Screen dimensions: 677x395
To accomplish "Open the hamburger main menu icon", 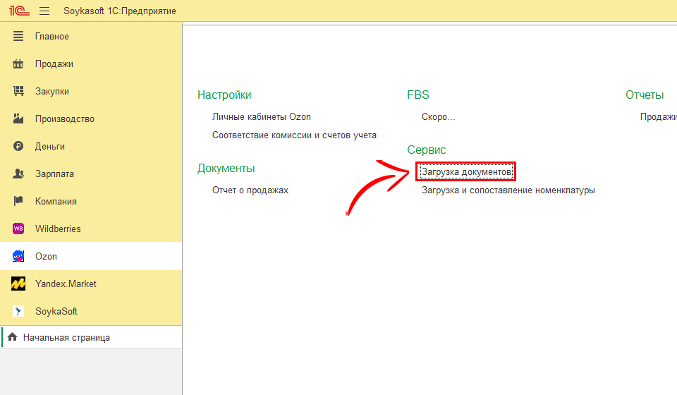I will (x=44, y=11).
